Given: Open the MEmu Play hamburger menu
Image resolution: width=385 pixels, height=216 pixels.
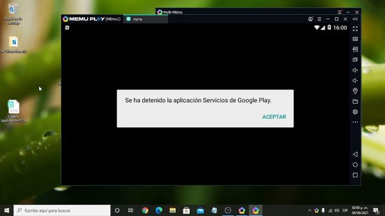Looking at the screenshot, I should coord(319,19).
